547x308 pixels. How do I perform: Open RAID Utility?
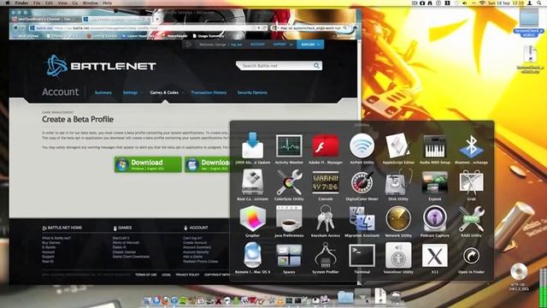(x=471, y=219)
